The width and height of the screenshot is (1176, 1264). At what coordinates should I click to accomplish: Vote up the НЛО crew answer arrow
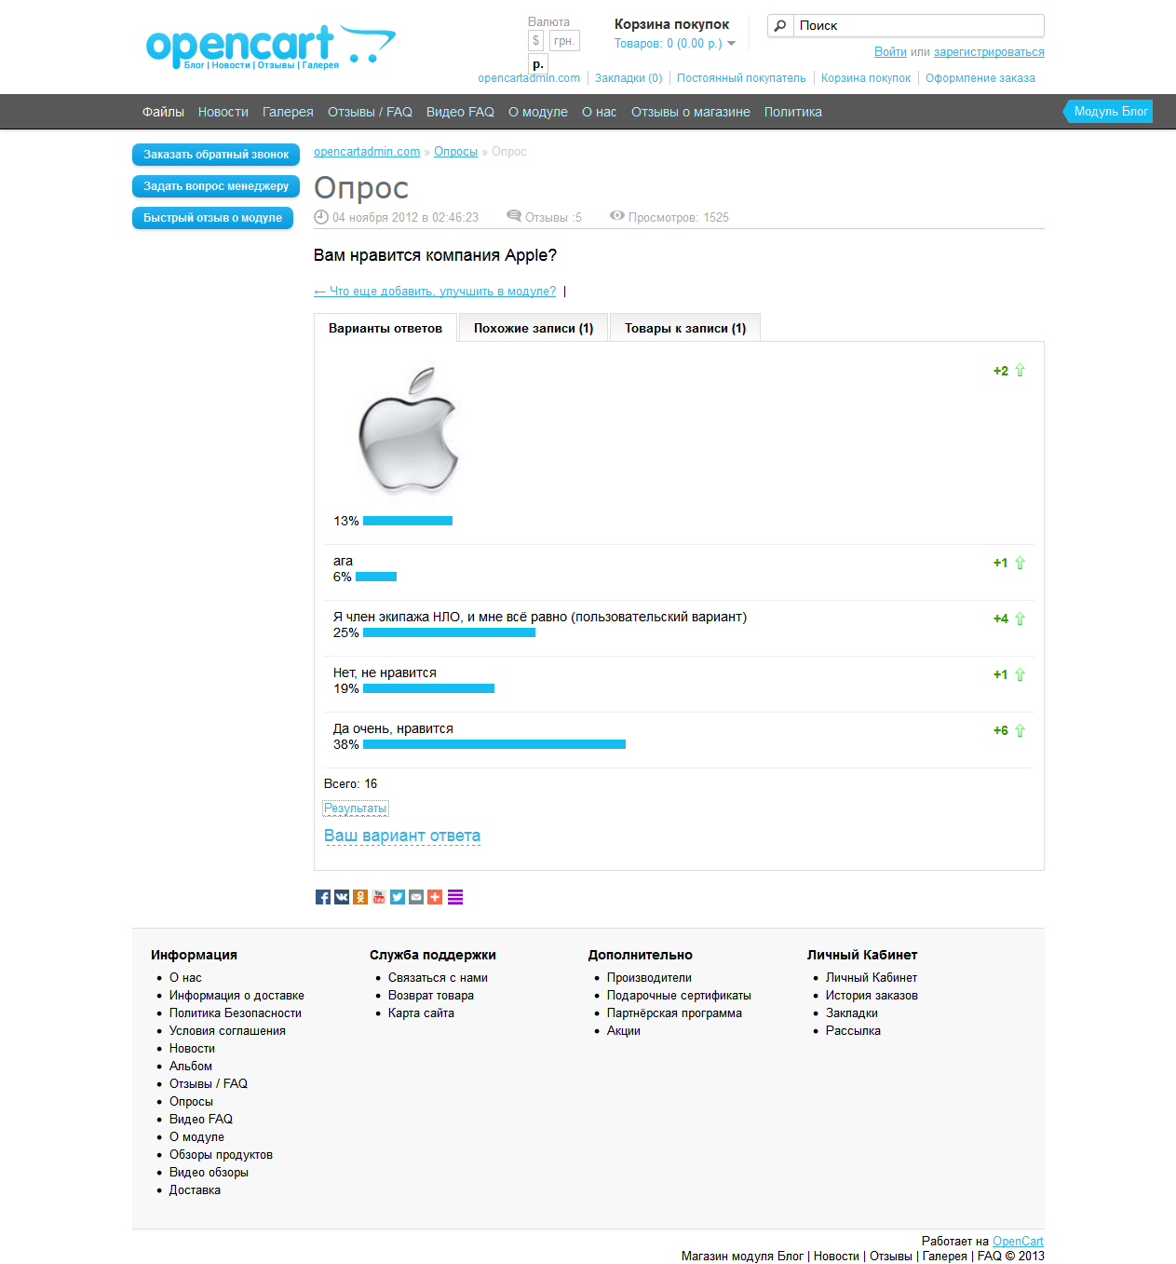point(1020,618)
